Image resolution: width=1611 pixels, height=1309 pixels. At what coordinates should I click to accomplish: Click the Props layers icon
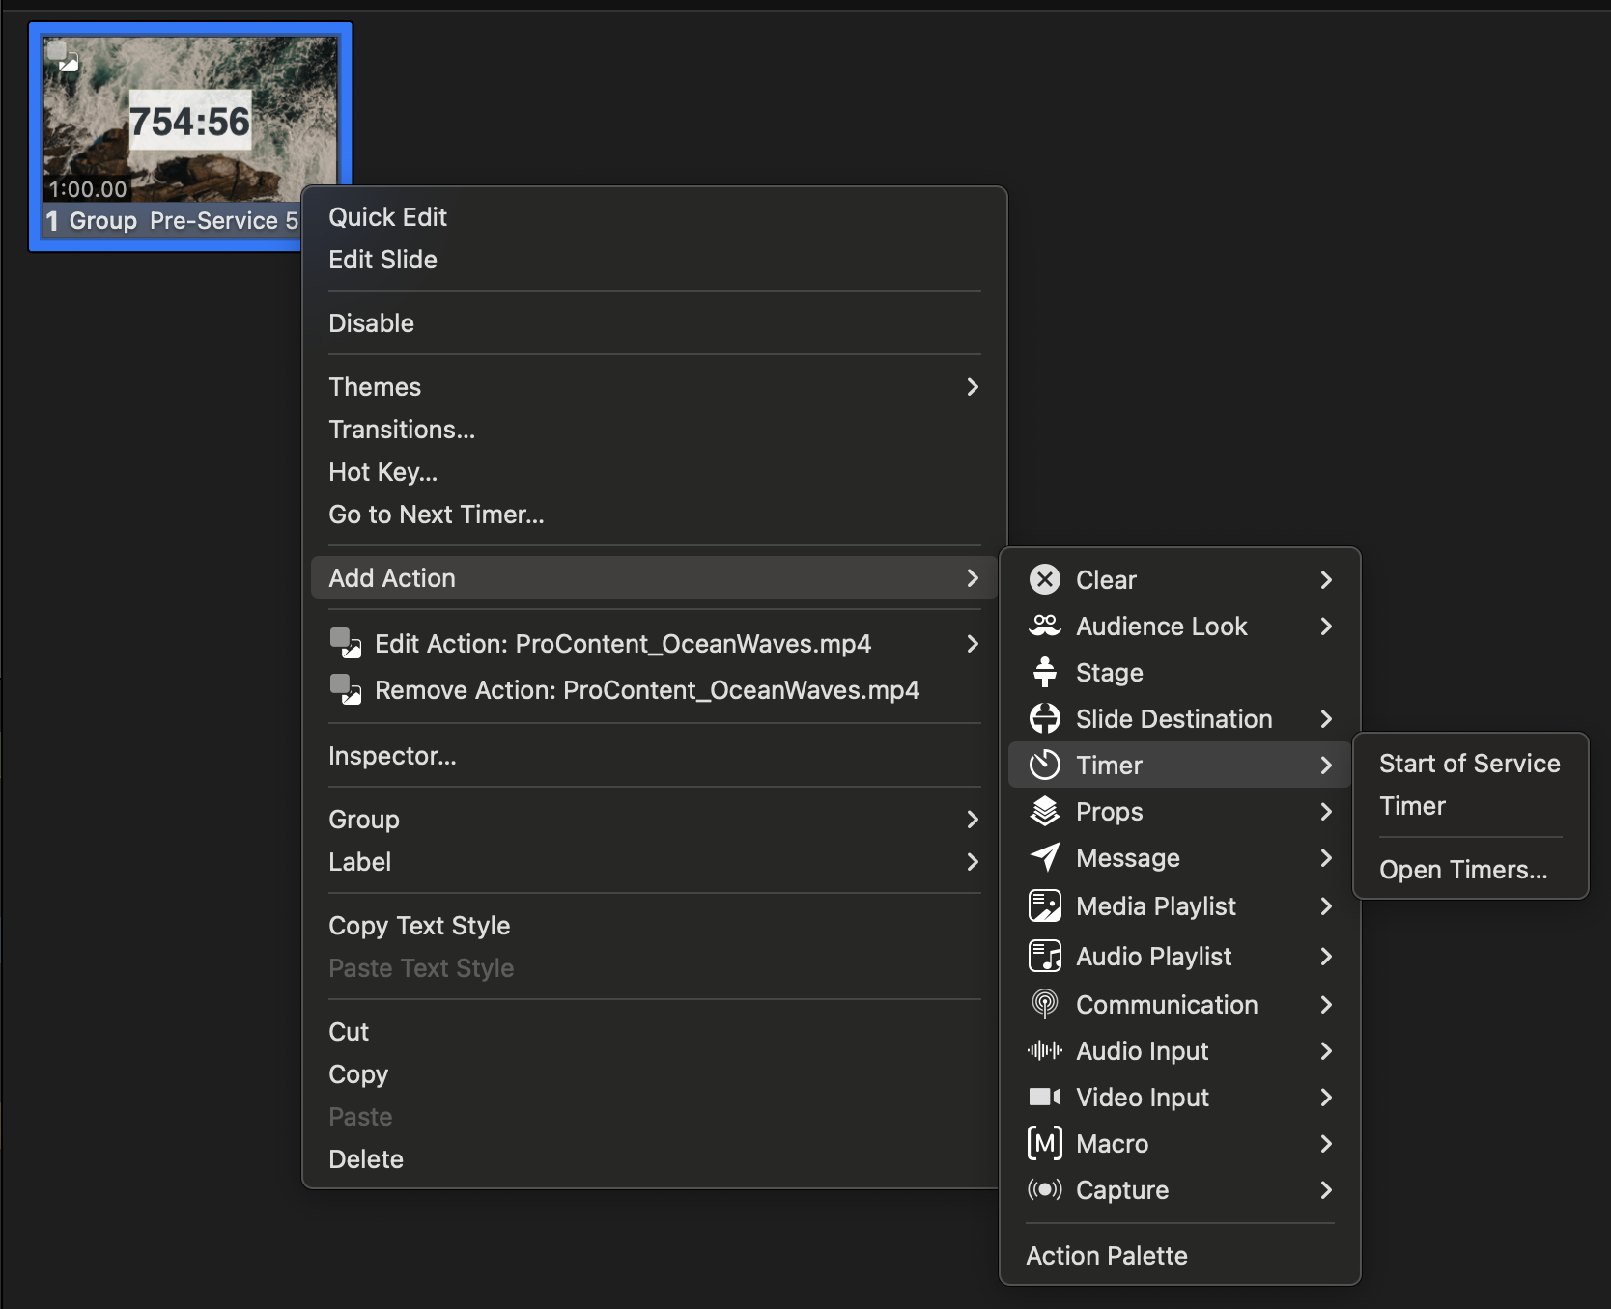pyautogui.click(x=1044, y=811)
